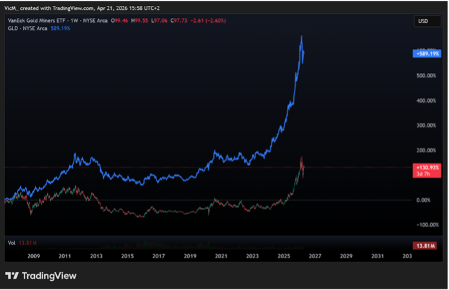Click the 2017 label on time axis

coord(158,256)
